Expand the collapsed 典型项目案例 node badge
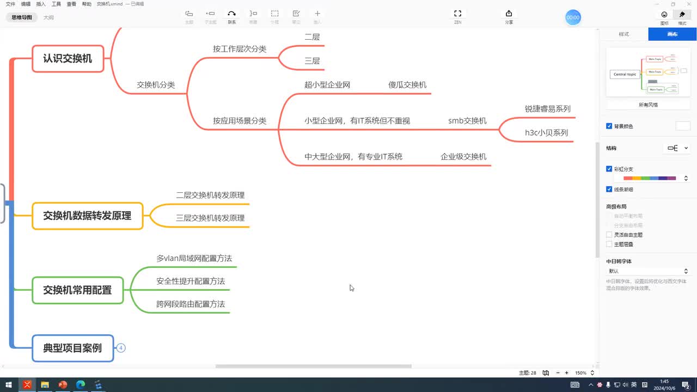 click(x=121, y=348)
